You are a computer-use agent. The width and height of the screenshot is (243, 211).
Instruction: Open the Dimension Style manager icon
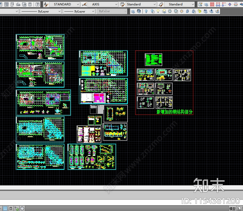pyautogui.click(x=84, y=4)
